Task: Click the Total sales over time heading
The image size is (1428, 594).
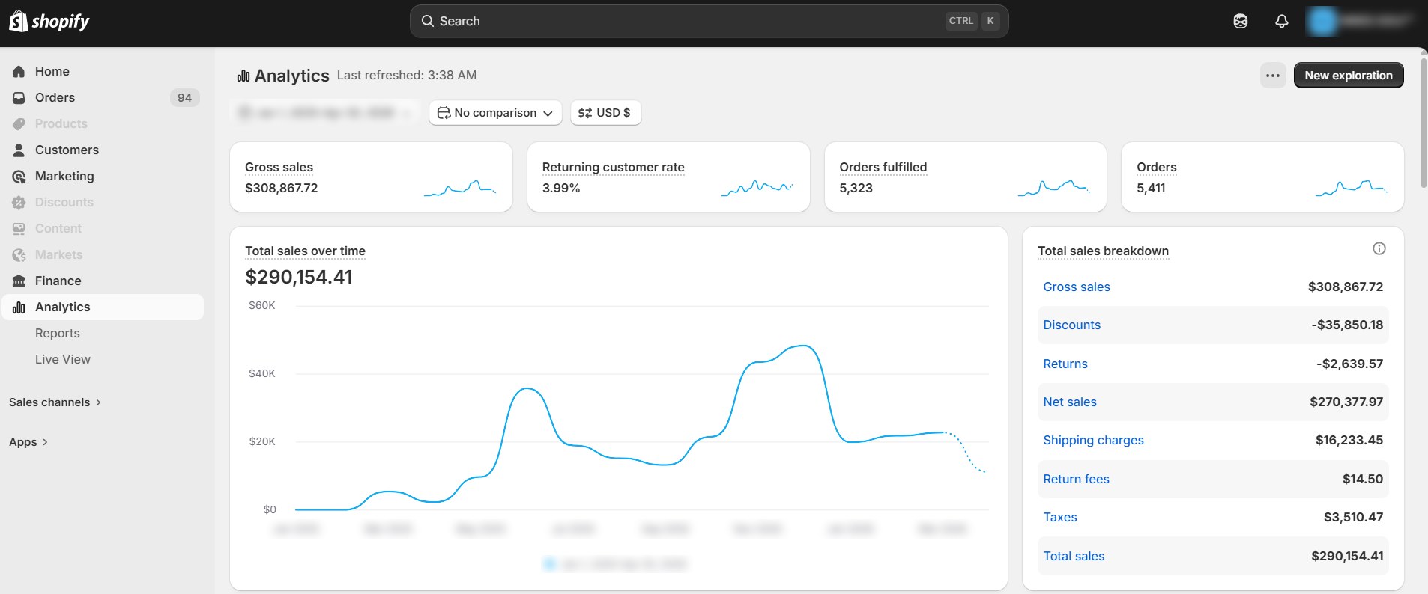Action: tap(306, 251)
